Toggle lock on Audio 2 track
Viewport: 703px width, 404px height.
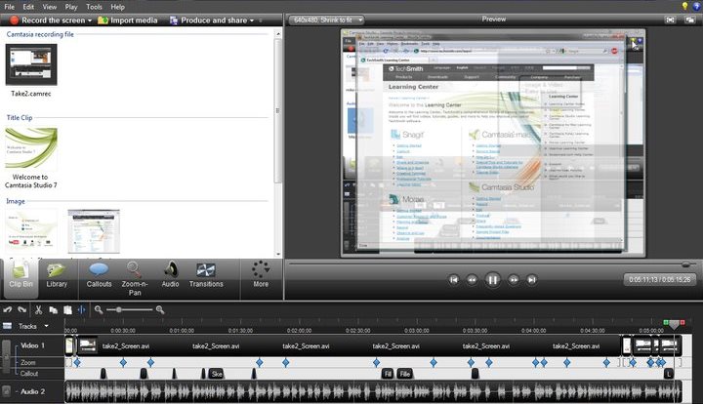click(x=6, y=390)
